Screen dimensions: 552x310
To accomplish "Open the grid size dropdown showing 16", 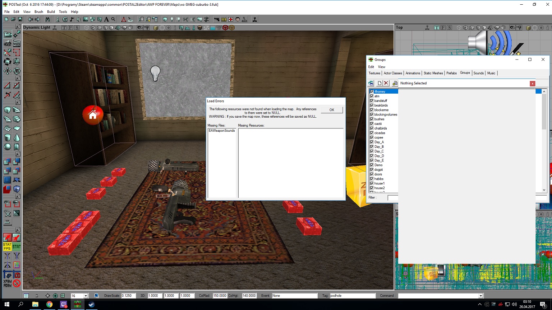I will click(x=86, y=296).
